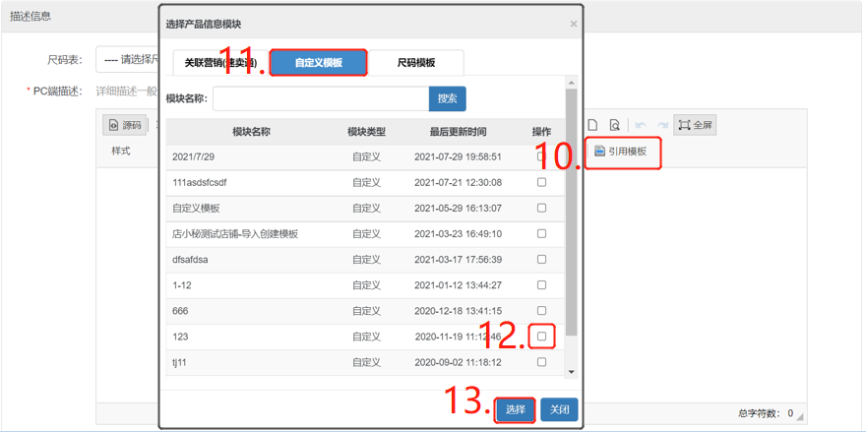Click the list scrollbar down arrow
The image size is (866, 432).
pos(572,372)
